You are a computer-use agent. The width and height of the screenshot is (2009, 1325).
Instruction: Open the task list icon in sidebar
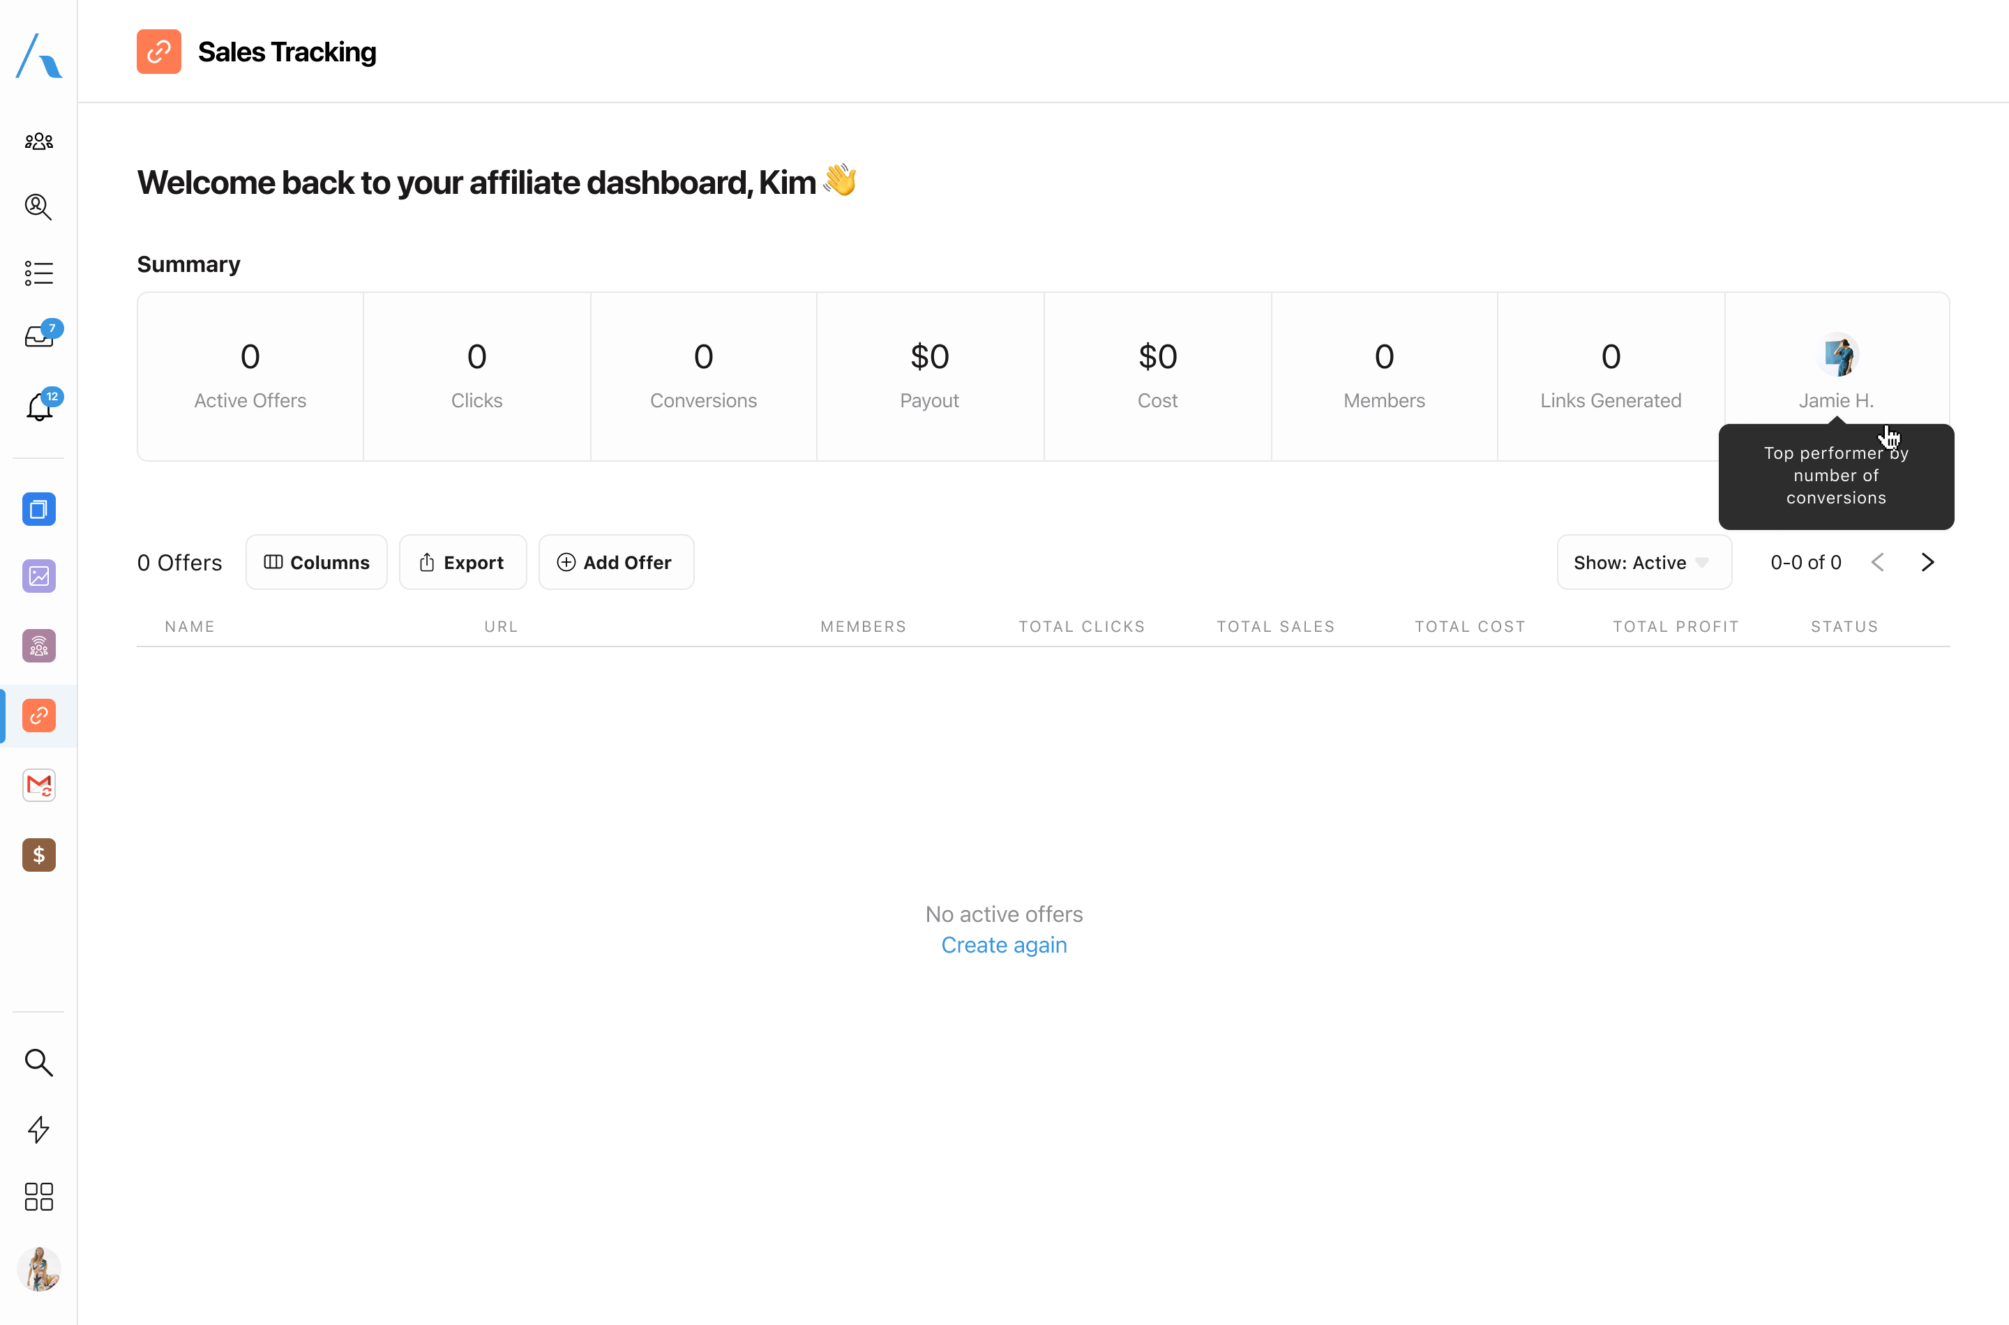coord(39,273)
